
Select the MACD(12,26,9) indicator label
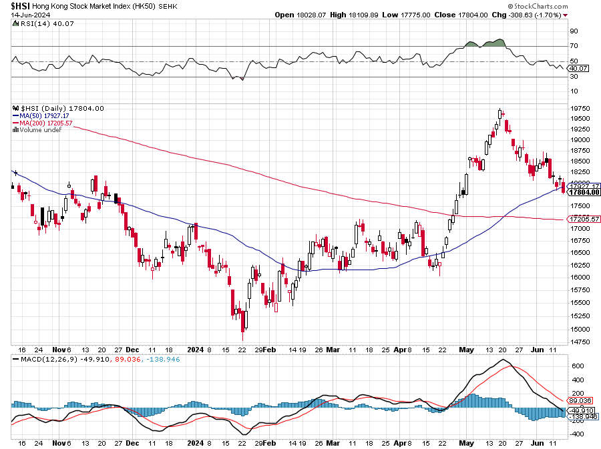pyautogui.click(x=41, y=360)
